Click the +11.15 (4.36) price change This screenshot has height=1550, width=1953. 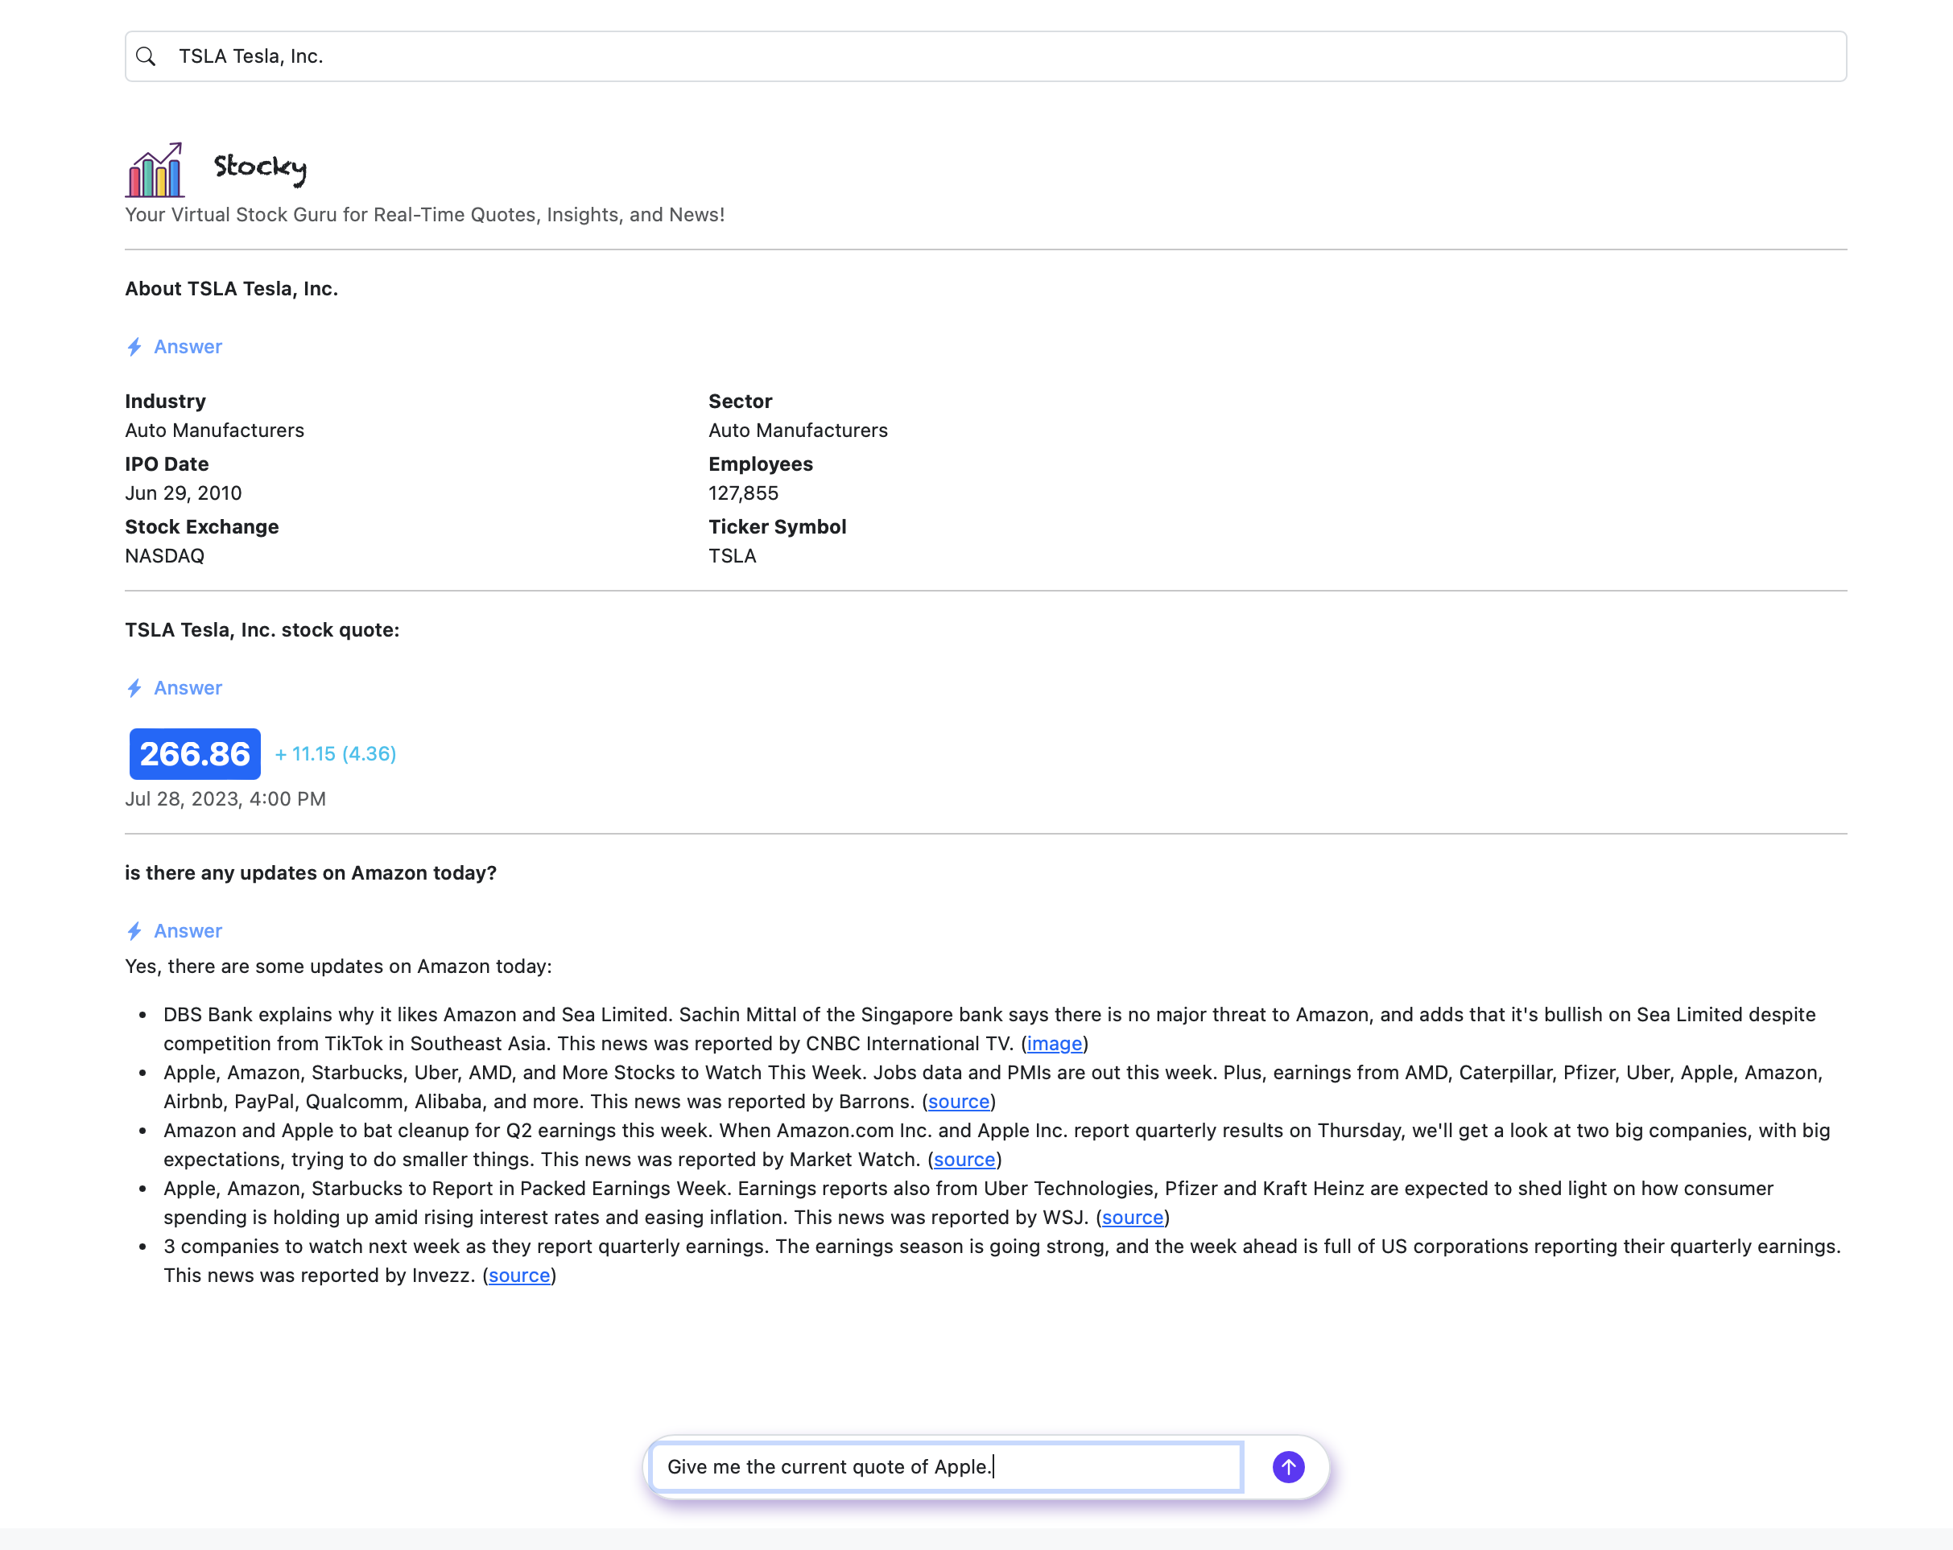tap(336, 753)
